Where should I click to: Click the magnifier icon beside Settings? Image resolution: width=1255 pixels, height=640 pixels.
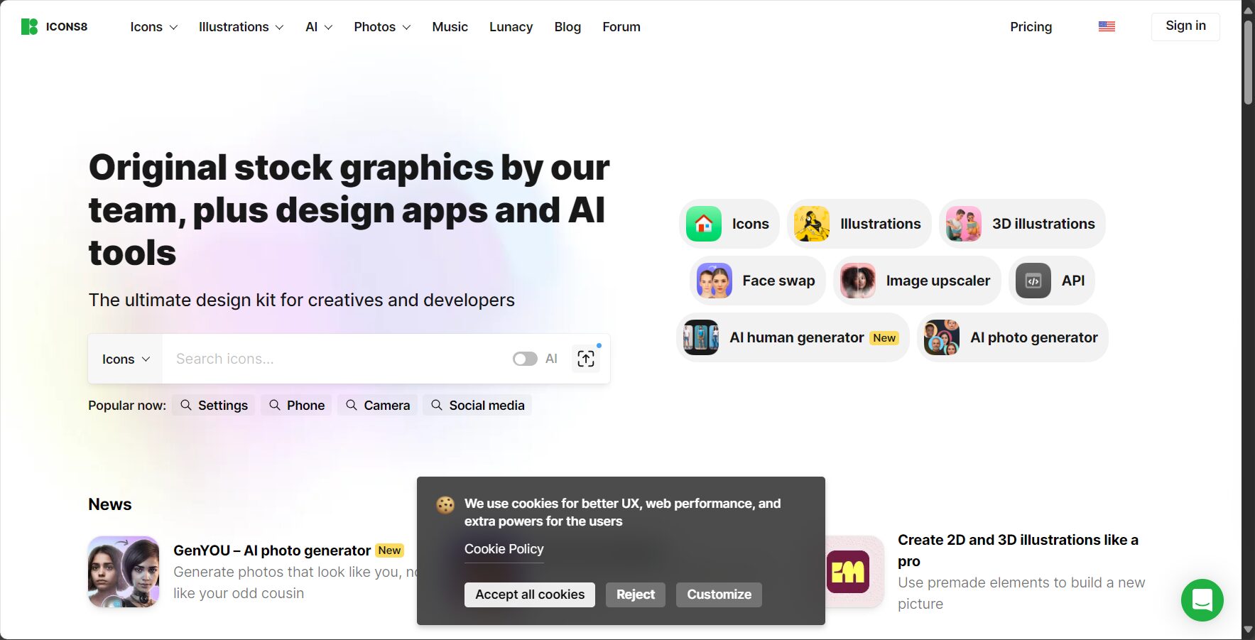point(186,405)
